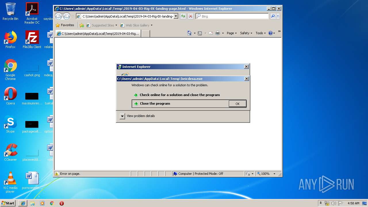Screen dimensions: 368x207
Task: Click the Help question mark icon
Action: click(270, 33)
